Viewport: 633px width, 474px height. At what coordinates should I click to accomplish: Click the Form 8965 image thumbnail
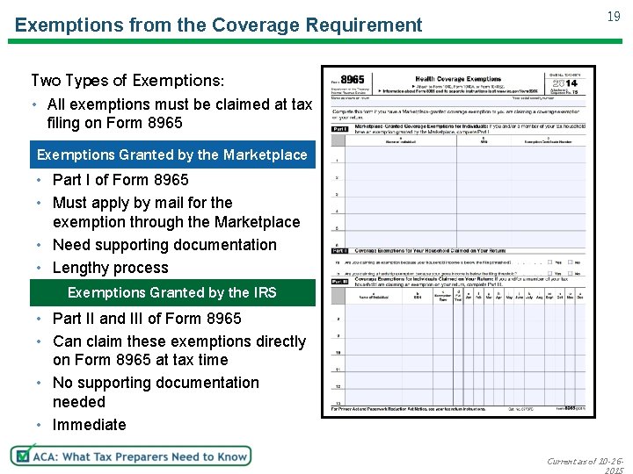(x=458, y=242)
